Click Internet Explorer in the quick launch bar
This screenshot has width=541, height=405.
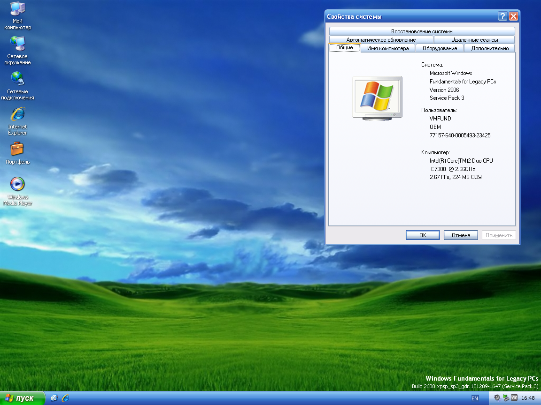[65, 398]
